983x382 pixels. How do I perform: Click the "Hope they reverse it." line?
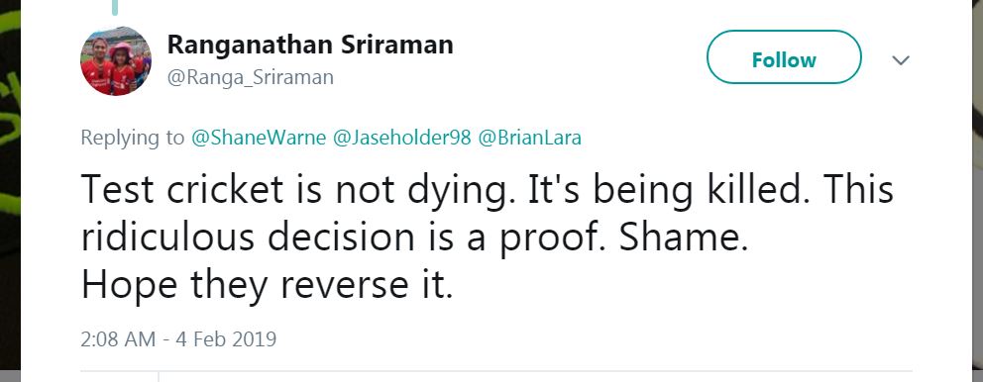(268, 285)
